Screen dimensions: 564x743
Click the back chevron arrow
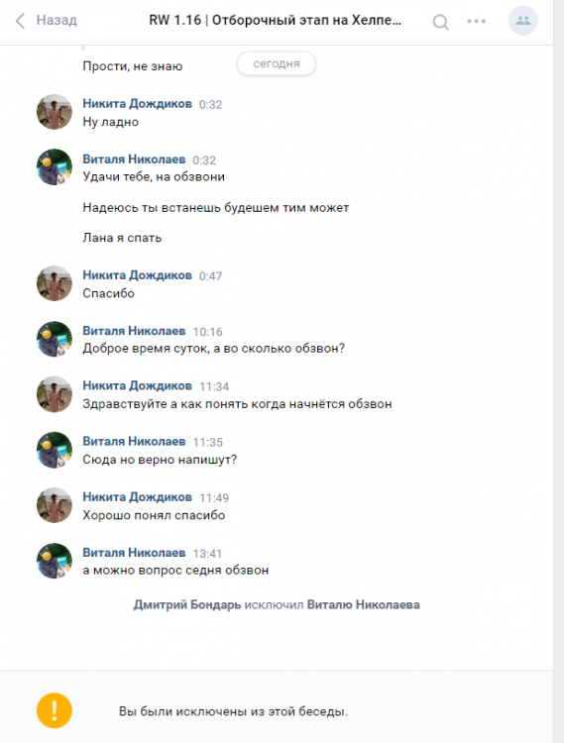click(20, 21)
